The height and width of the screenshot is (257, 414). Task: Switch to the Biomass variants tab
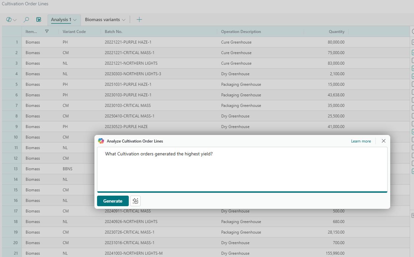pos(102,20)
